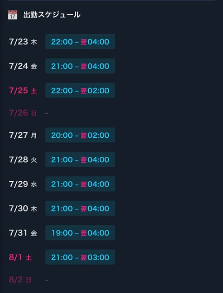This screenshot has width=223, height=293.
Task: Open the 8/1 21:00 – 翌03:00 shift
Action: (80, 257)
